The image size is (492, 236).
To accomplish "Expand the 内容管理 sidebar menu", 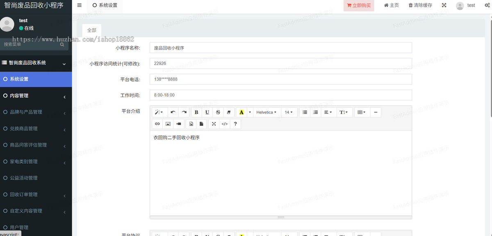I will pos(36,96).
